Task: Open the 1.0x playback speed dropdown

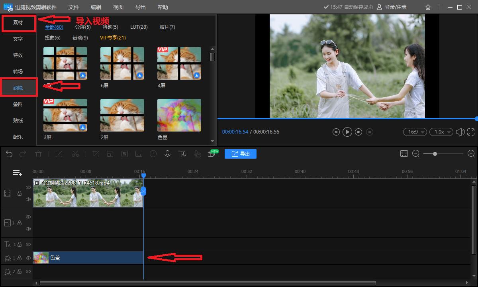Action: (x=441, y=132)
